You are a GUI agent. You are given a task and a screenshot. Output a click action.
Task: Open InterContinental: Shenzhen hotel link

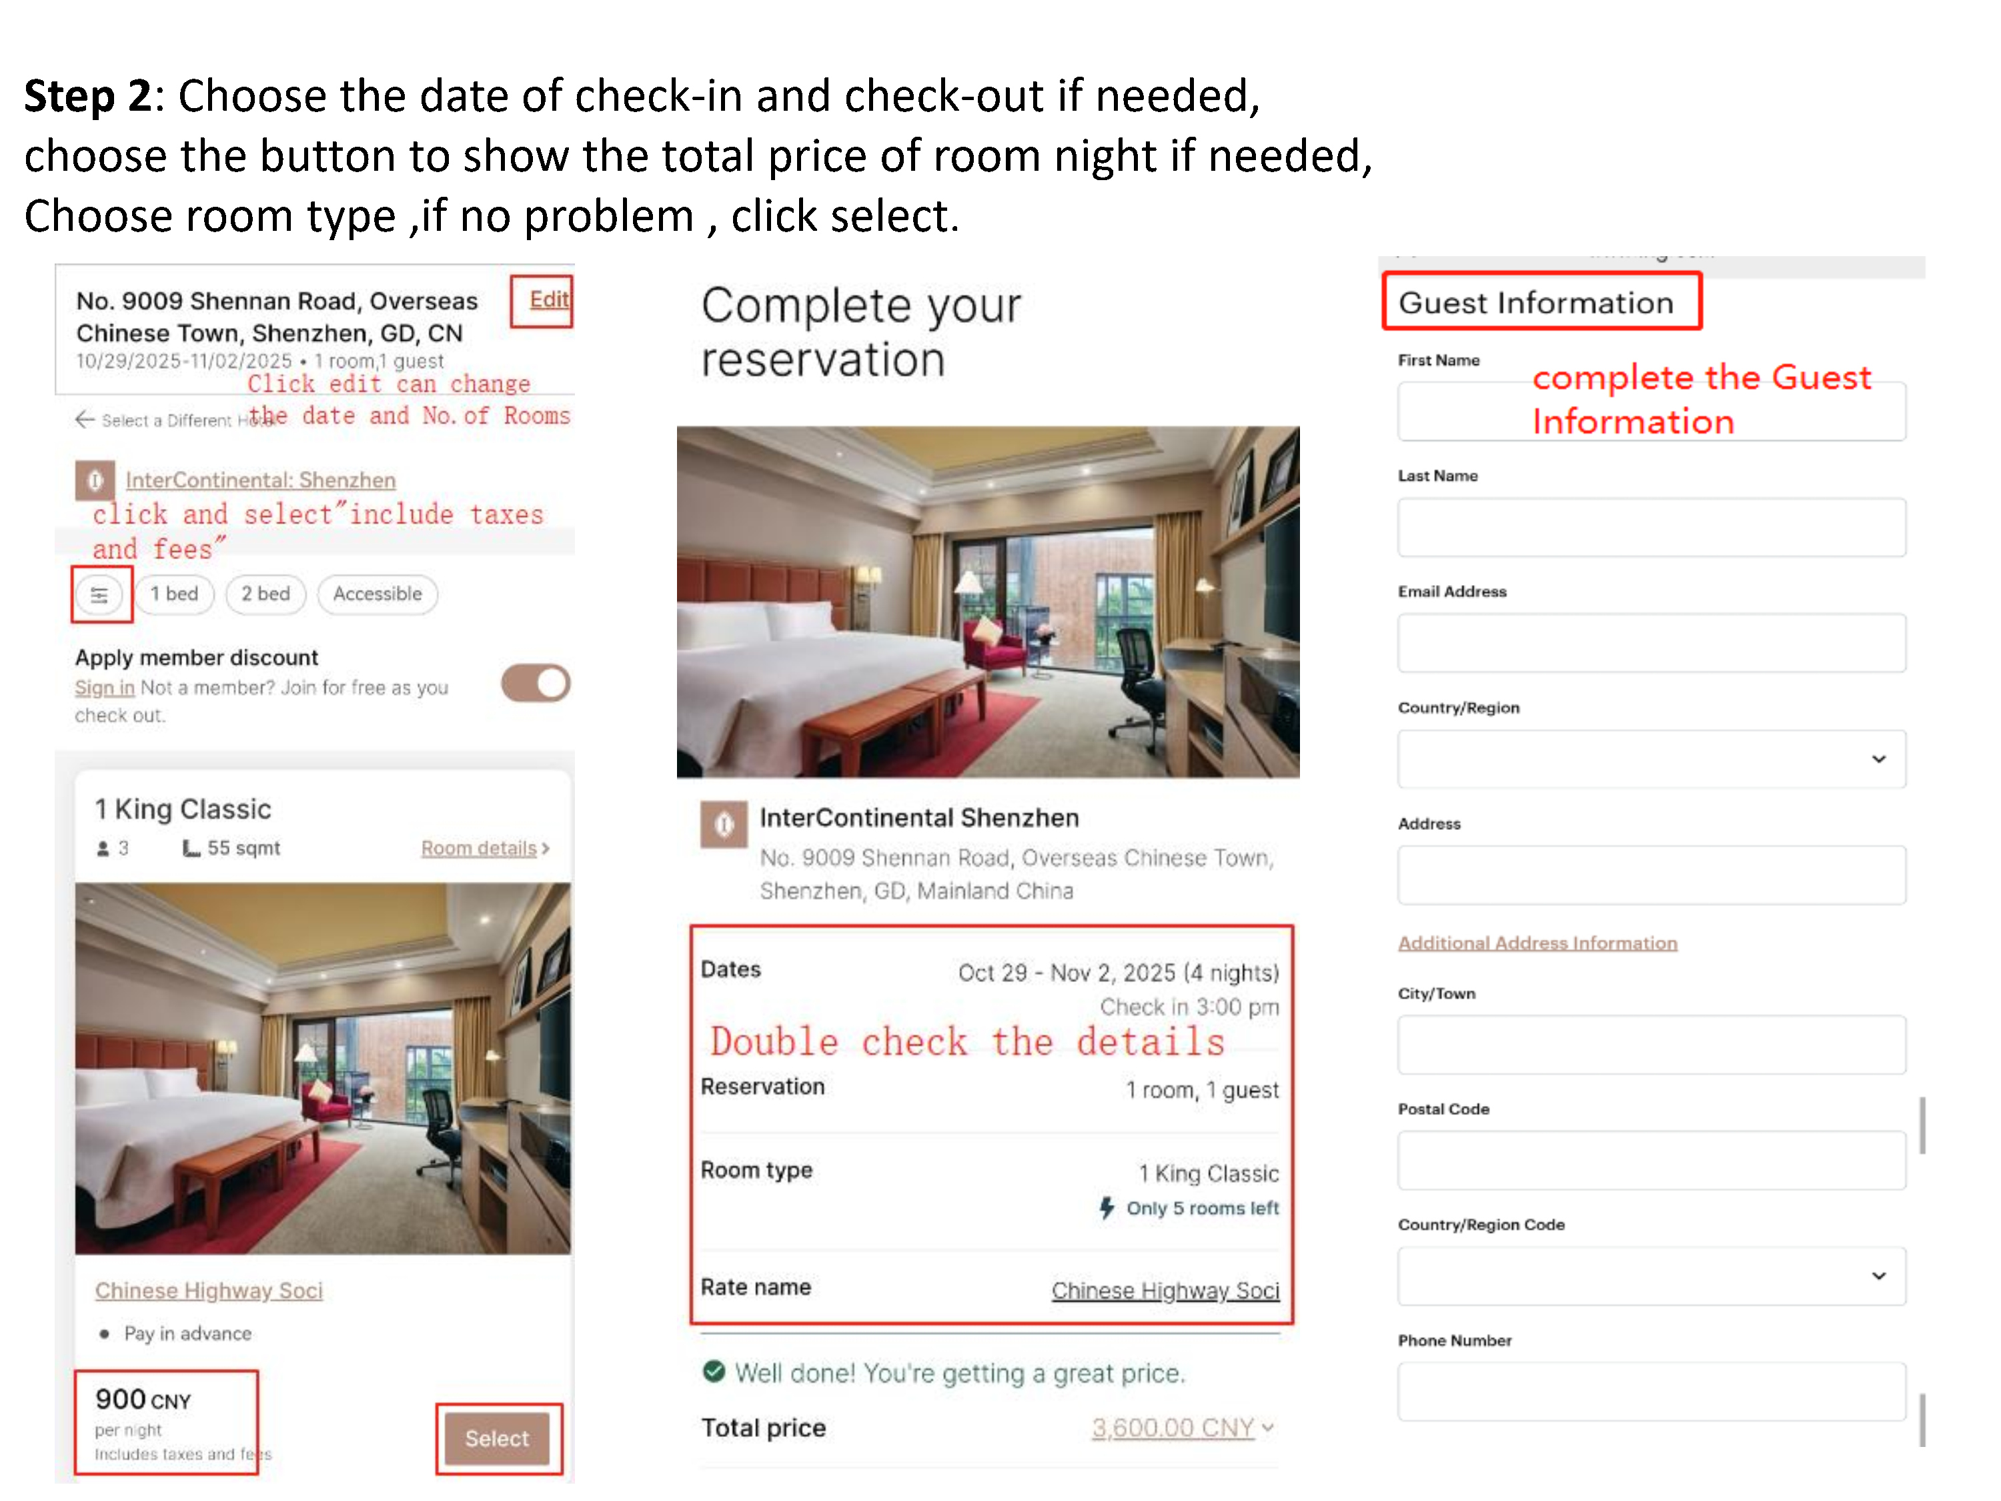click(x=261, y=480)
